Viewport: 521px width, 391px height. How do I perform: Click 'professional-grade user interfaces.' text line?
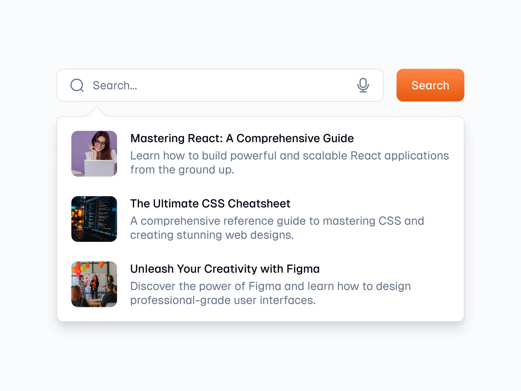pos(223,300)
